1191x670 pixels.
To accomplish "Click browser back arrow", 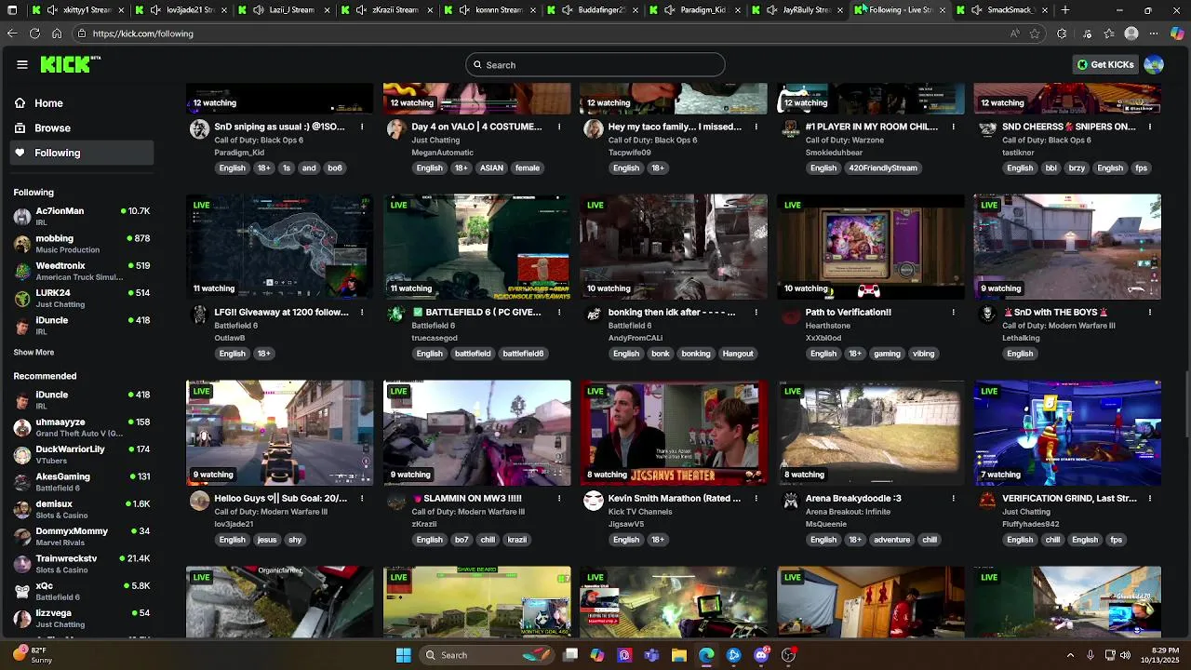I will click(x=11, y=33).
